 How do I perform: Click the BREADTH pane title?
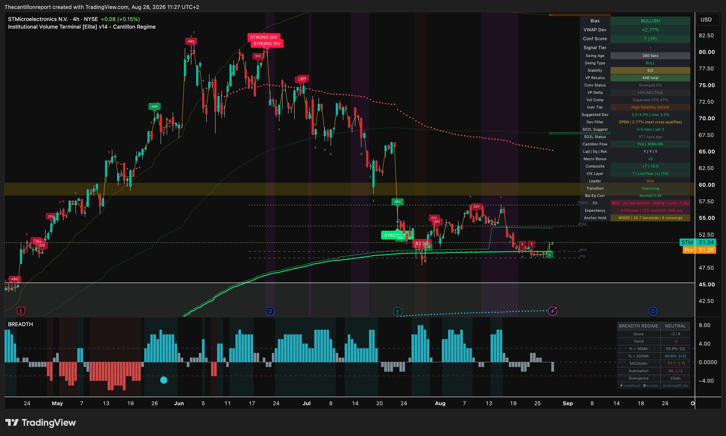point(20,324)
